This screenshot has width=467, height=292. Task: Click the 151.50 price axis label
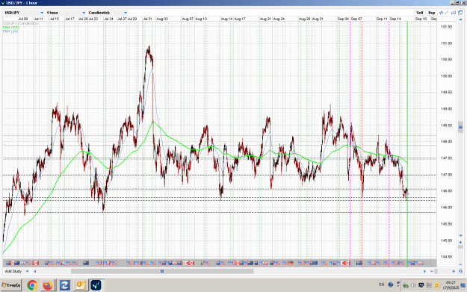pos(446,27)
